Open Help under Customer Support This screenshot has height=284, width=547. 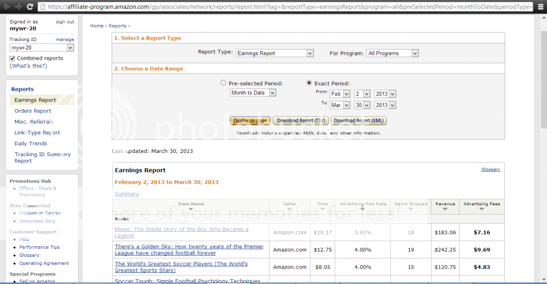[x=24, y=239]
